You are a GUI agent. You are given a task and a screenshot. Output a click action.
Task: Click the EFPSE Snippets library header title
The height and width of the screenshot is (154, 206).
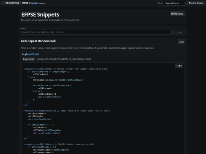[x=33, y=3]
